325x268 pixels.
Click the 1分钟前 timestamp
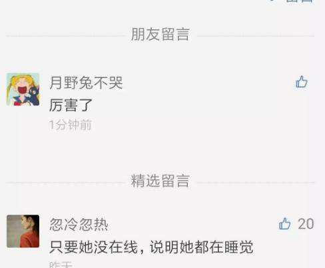click(71, 125)
